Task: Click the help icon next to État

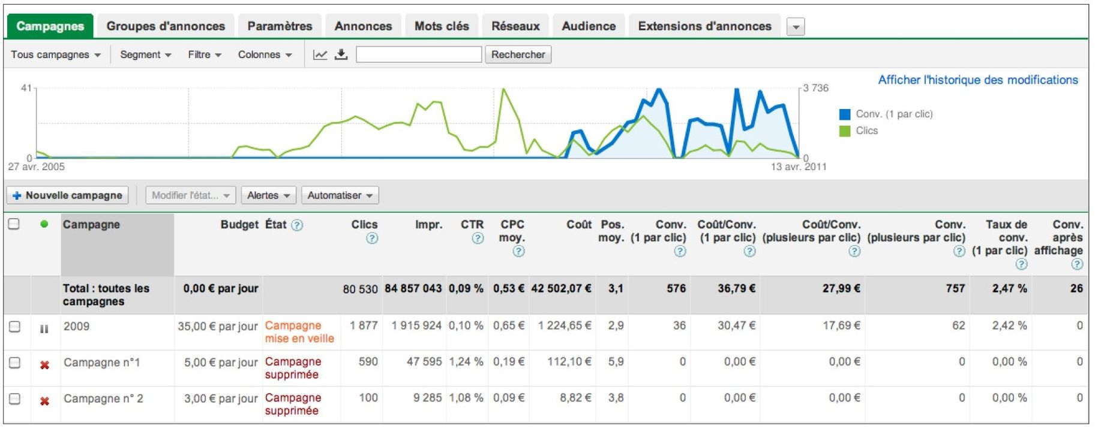Action: point(297,225)
